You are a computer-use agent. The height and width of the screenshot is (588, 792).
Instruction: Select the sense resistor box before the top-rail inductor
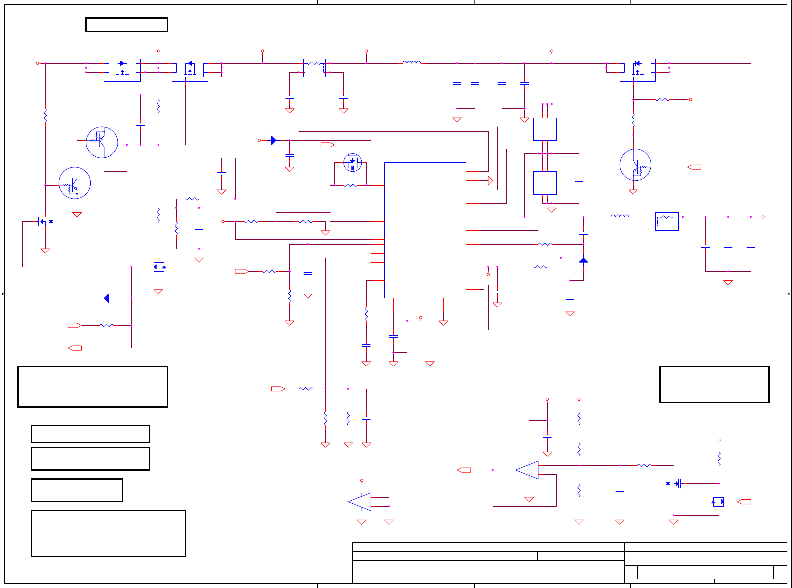point(315,68)
